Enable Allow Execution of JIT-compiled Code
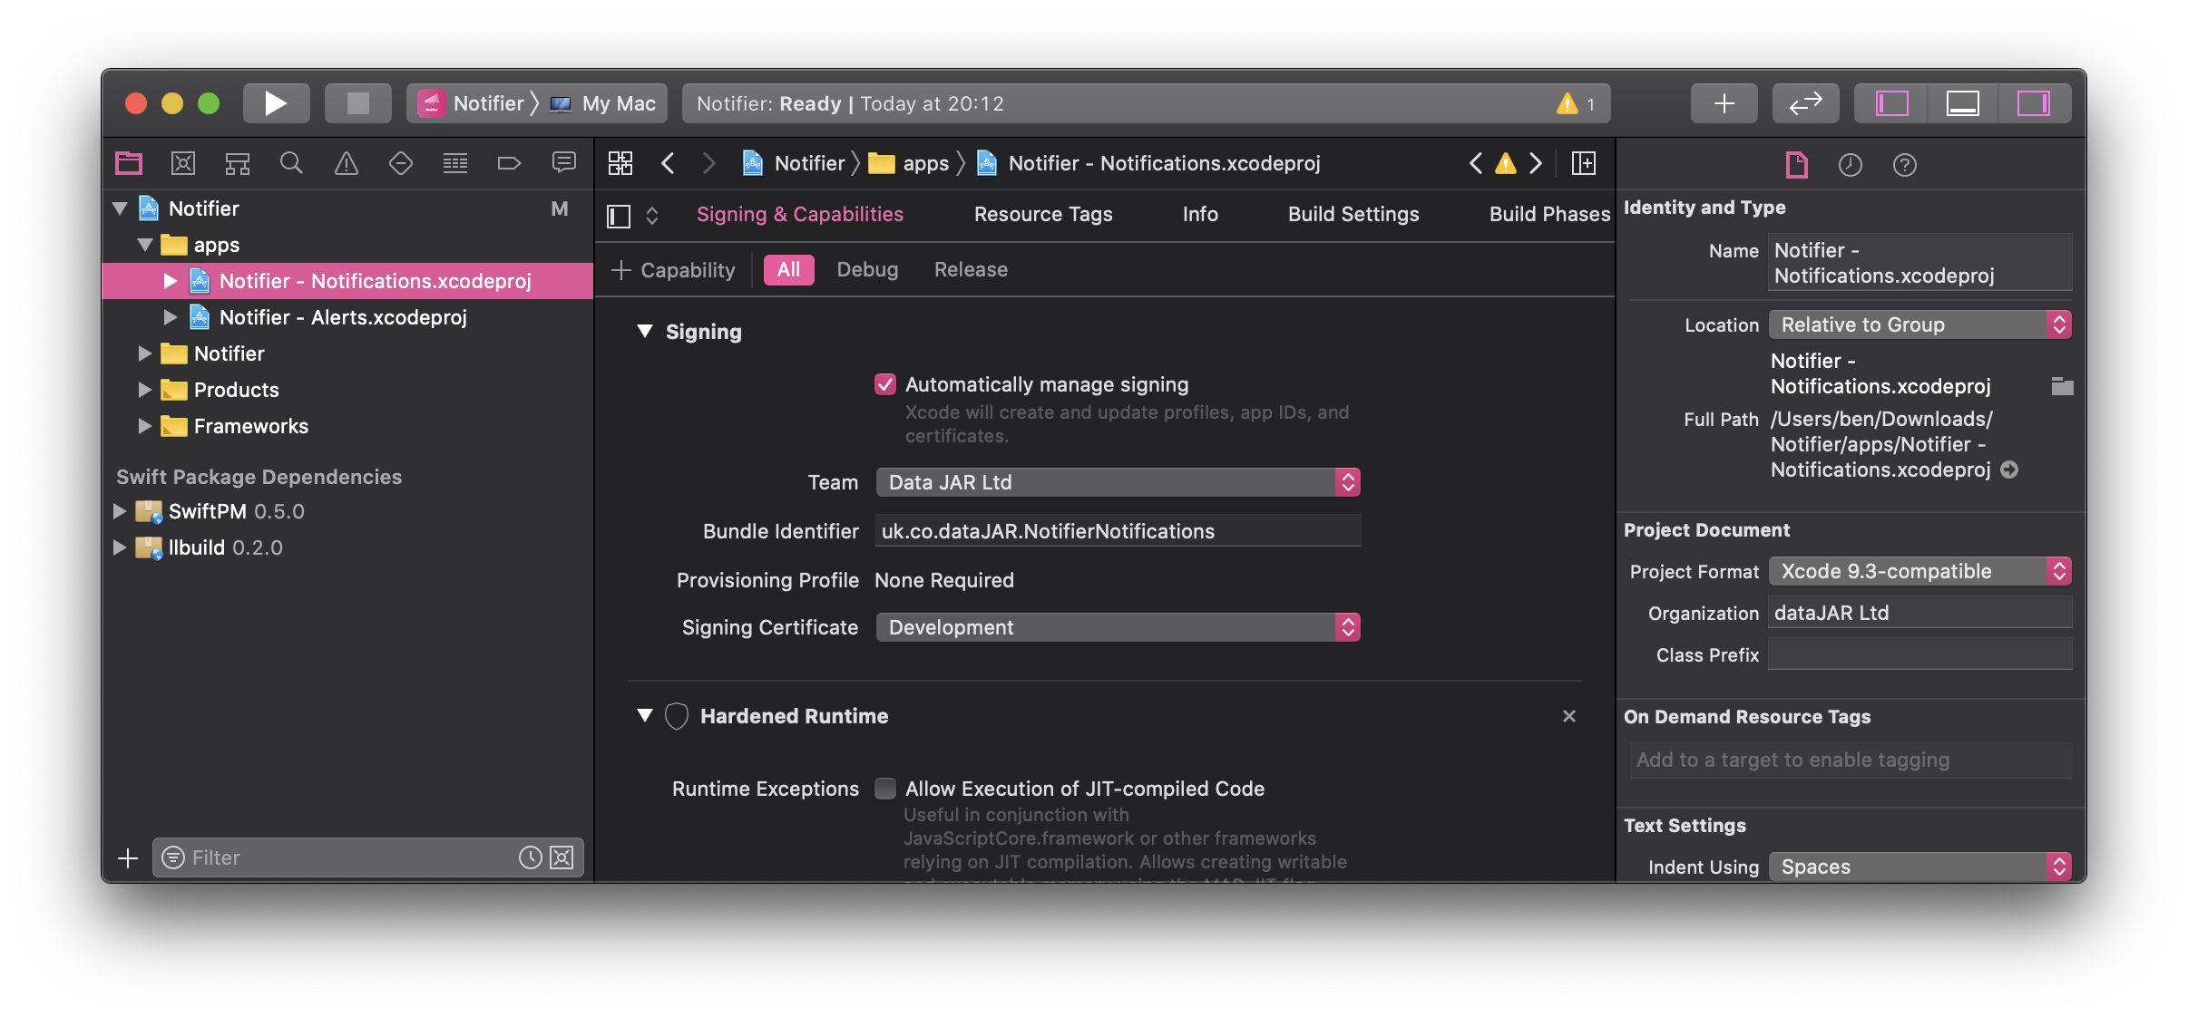The height and width of the screenshot is (1017, 2188). tap(885, 789)
